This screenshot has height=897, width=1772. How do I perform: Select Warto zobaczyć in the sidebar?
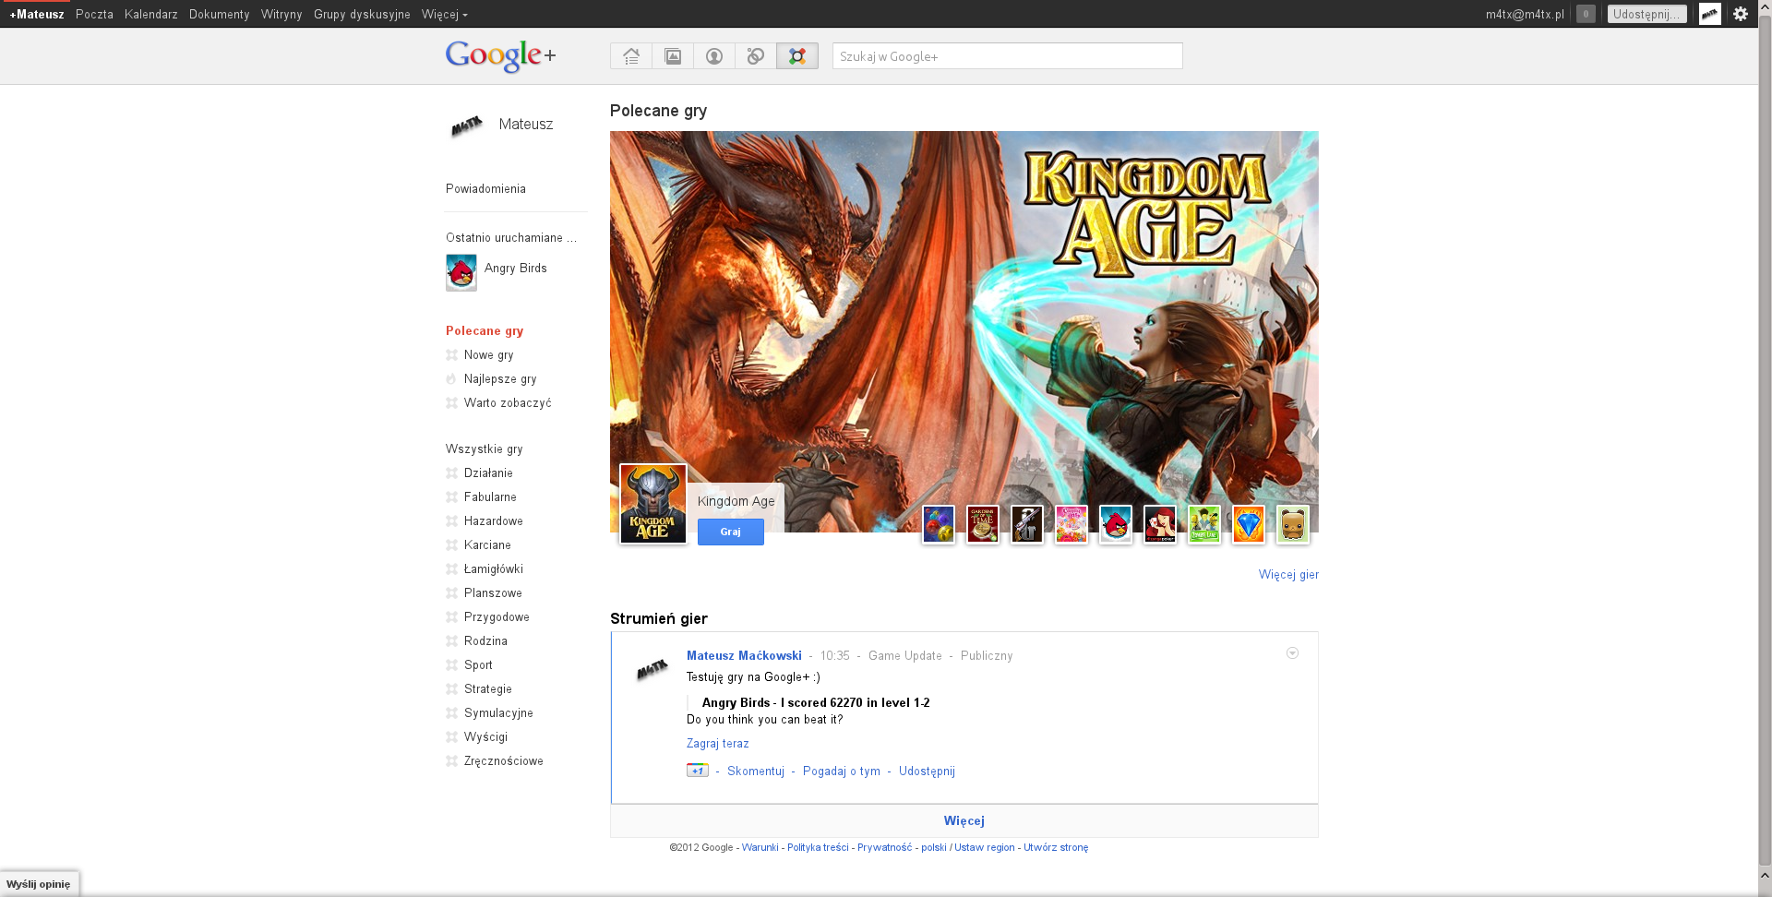tap(508, 402)
